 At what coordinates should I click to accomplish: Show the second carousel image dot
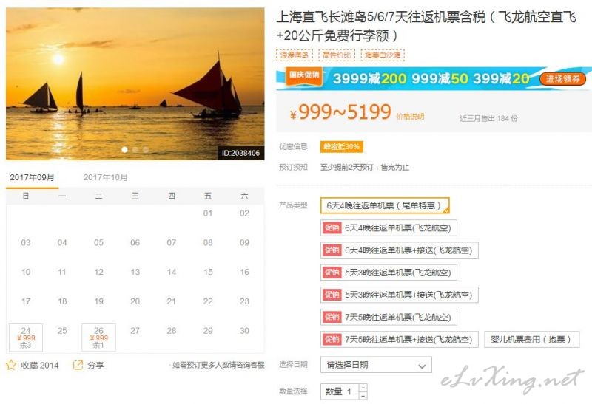135,150
